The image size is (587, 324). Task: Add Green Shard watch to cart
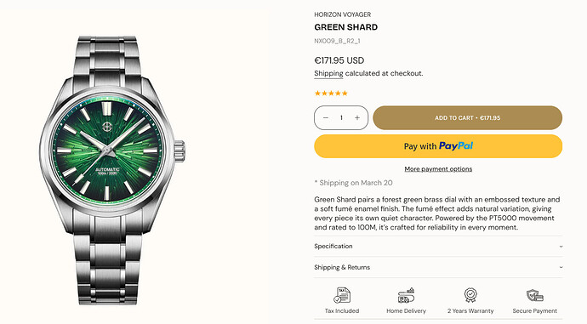[468, 118]
